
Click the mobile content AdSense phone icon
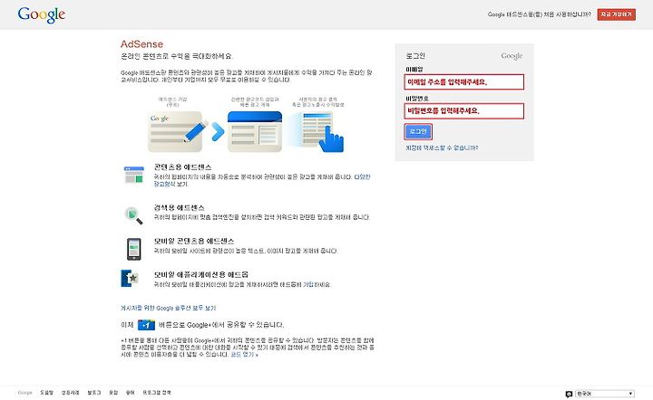(133, 249)
